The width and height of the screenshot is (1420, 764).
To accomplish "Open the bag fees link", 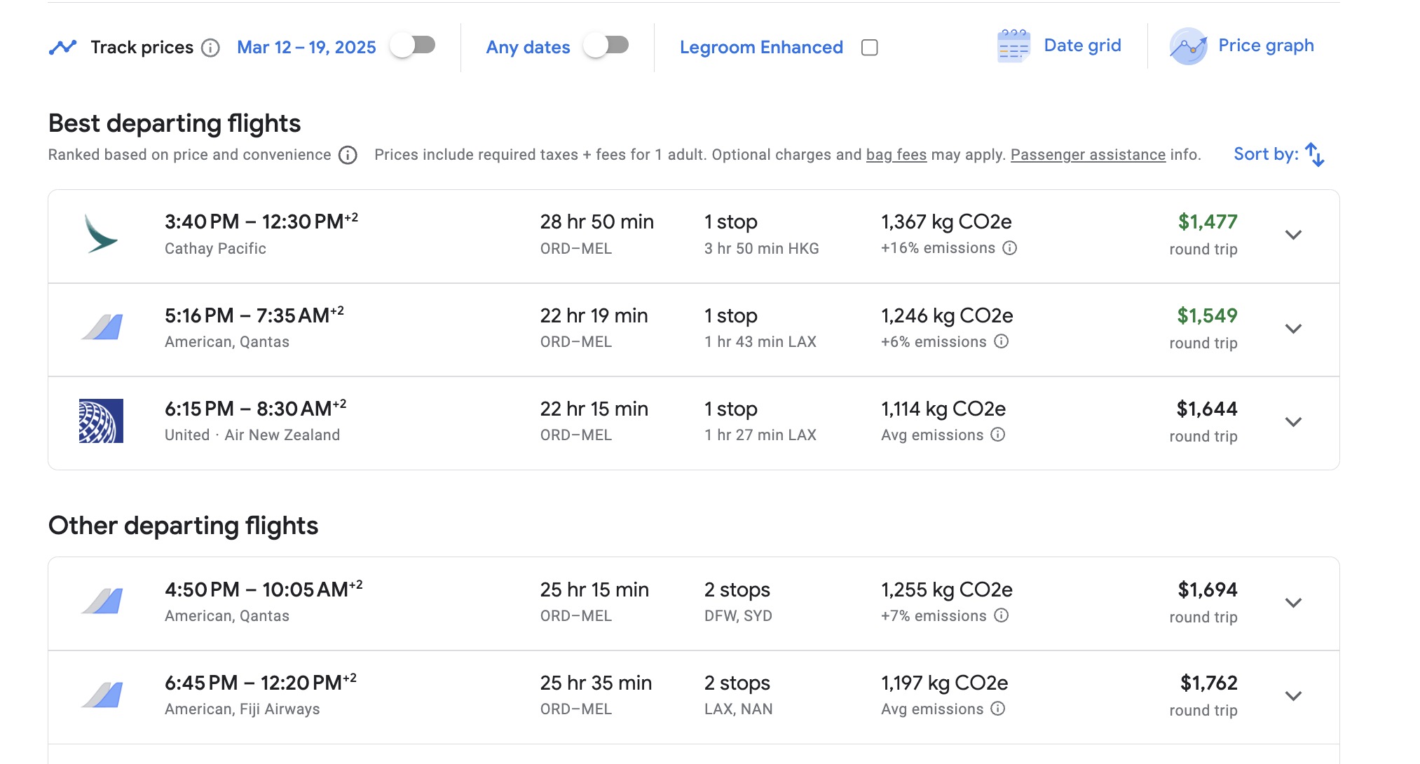I will click(x=896, y=155).
